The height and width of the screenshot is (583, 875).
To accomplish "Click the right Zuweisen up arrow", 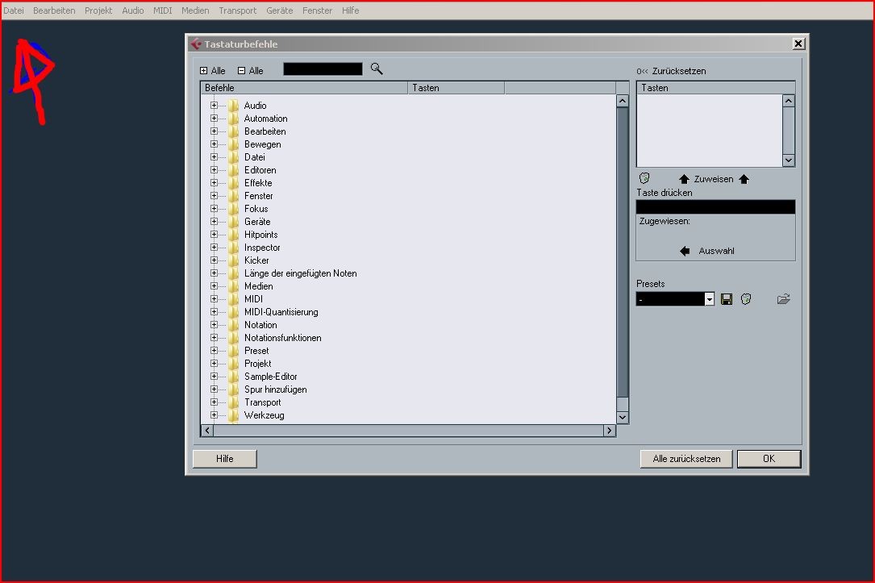I will [744, 179].
